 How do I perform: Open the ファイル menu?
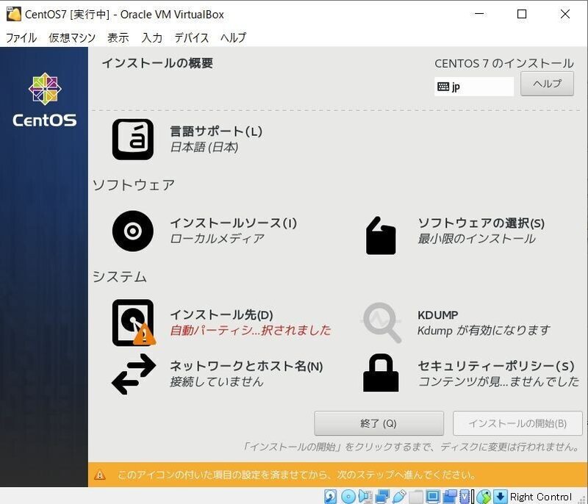tap(21, 37)
